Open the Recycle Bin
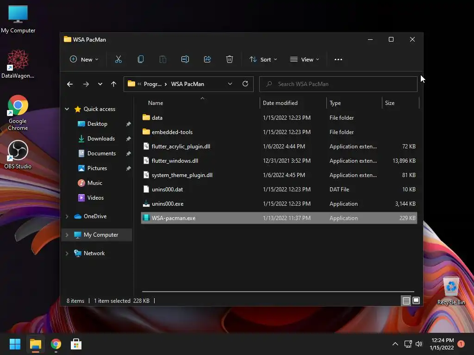The width and height of the screenshot is (474, 355). 451,291
